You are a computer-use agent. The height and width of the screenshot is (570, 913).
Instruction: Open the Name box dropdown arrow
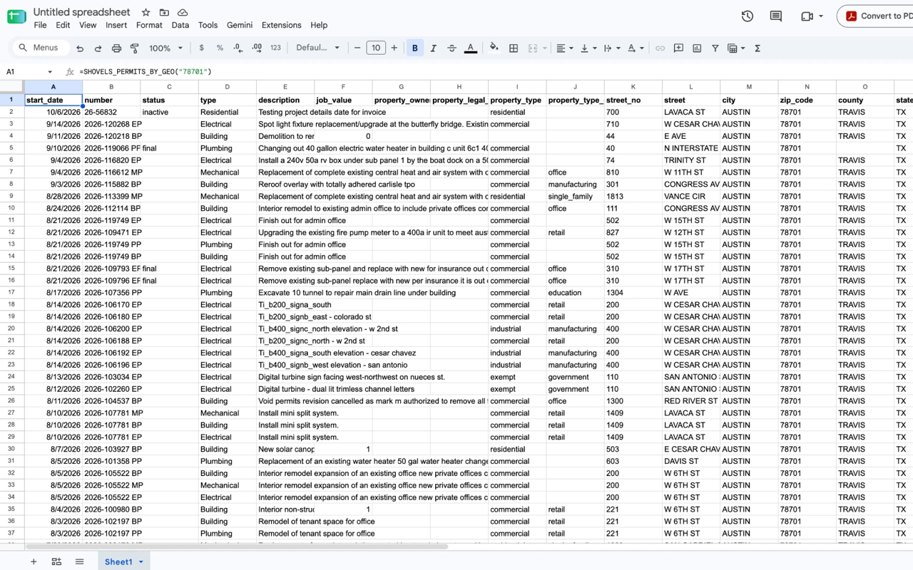tap(50, 72)
